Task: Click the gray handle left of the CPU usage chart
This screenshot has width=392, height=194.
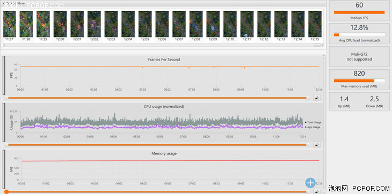Action: coord(4,122)
